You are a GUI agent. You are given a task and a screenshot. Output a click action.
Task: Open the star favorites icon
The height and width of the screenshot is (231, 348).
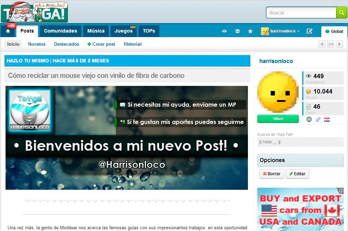250,31
